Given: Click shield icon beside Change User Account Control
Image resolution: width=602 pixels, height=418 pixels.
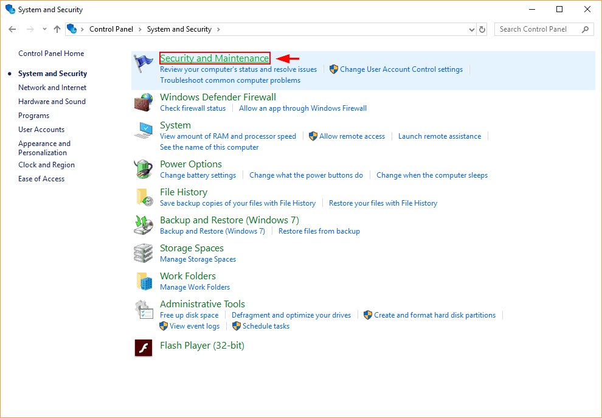Looking at the screenshot, I should click(334, 69).
